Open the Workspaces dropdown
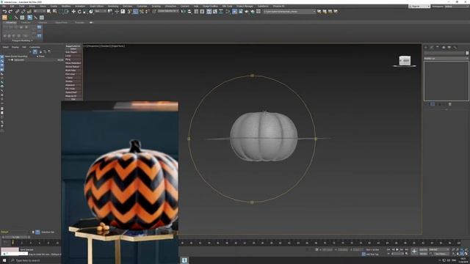 coord(457,7)
